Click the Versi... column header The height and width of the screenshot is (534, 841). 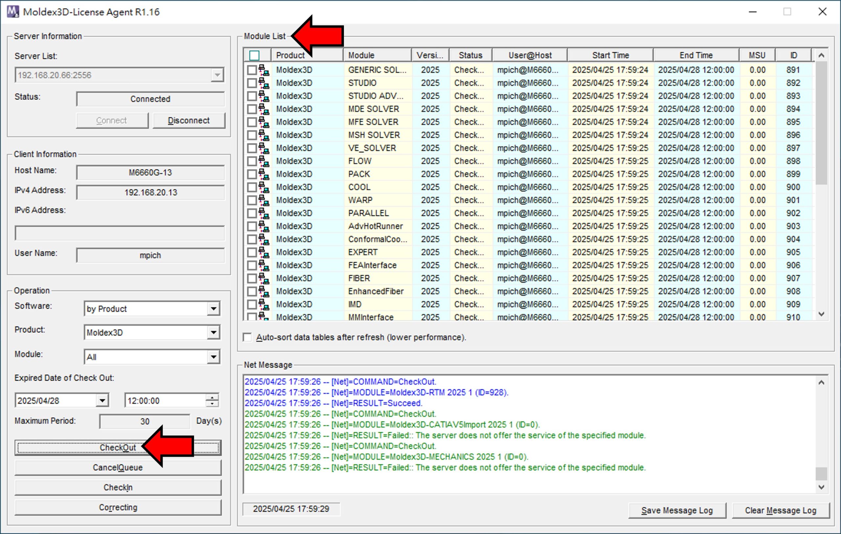pyautogui.click(x=430, y=55)
